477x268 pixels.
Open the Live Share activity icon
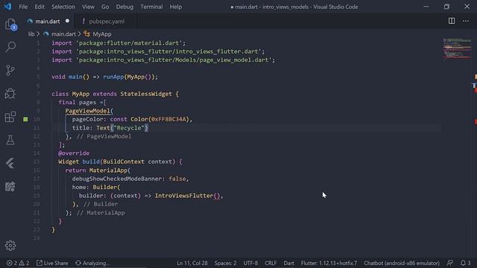coord(10,187)
